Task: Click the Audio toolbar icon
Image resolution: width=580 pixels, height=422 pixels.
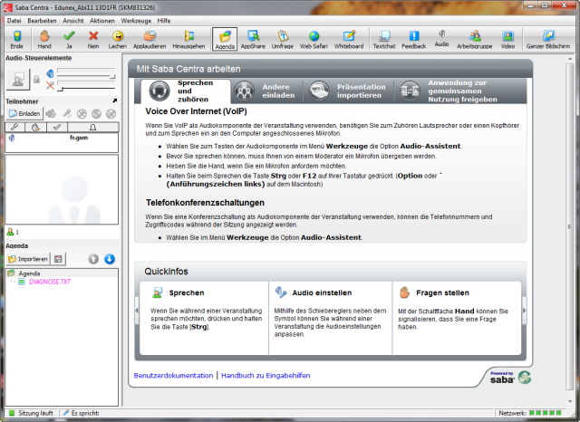Action: pyautogui.click(x=441, y=38)
